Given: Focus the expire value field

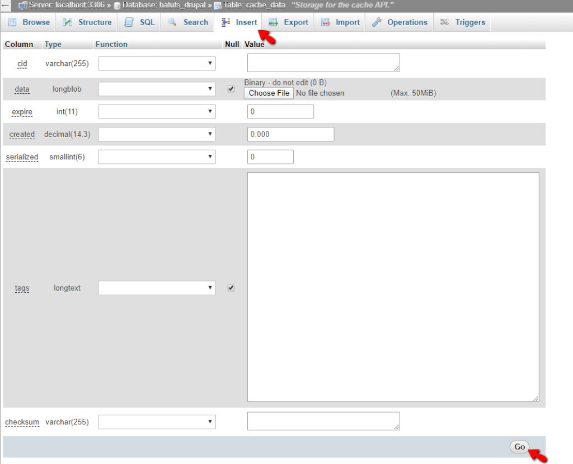Looking at the screenshot, I should (280, 112).
